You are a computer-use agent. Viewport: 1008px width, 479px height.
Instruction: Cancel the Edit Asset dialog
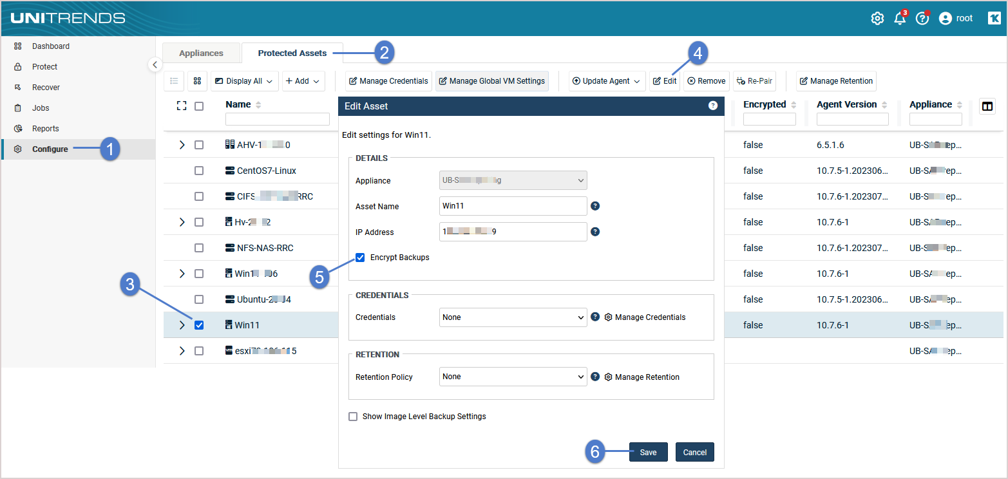tap(695, 452)
